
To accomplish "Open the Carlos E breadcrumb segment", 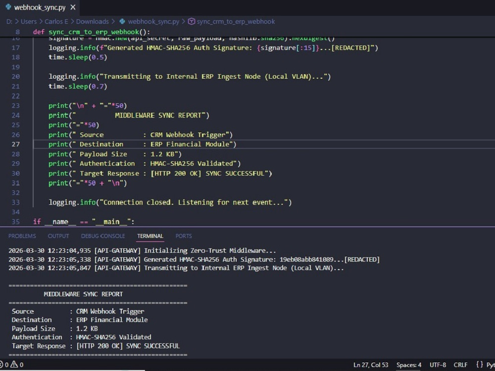I will pos(56,21).
